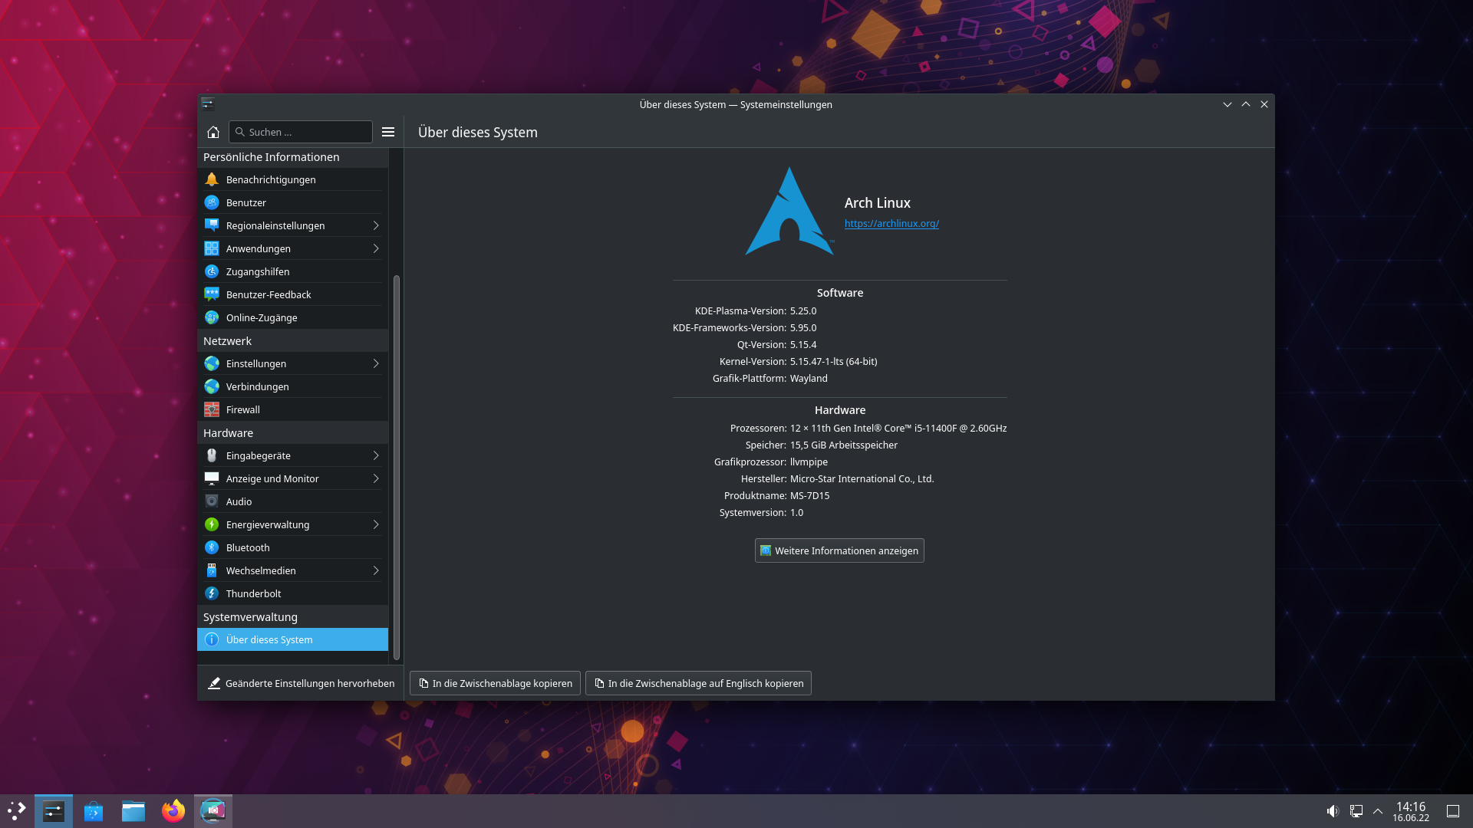This screenshot has height=828, width=1473.
Task: Open Zugangshilfen menu item
Action: tap(258, 271)
